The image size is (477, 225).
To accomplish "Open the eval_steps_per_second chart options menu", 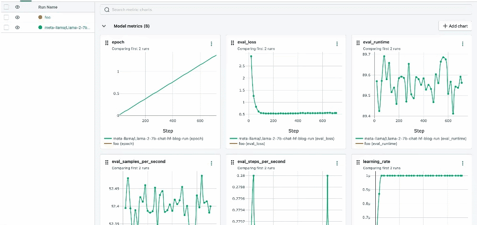I will [337, 163].
